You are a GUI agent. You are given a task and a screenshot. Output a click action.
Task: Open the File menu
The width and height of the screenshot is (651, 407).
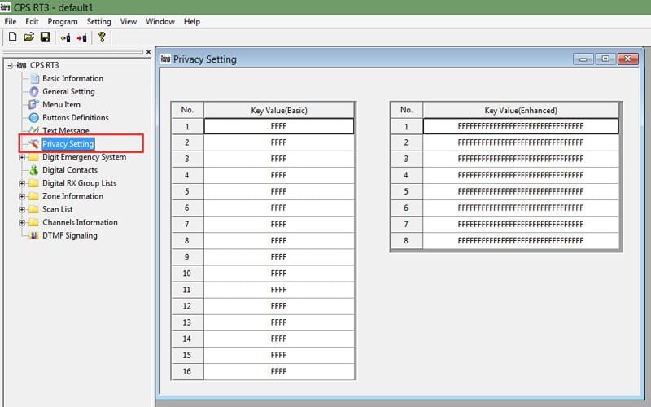point(11,22)
